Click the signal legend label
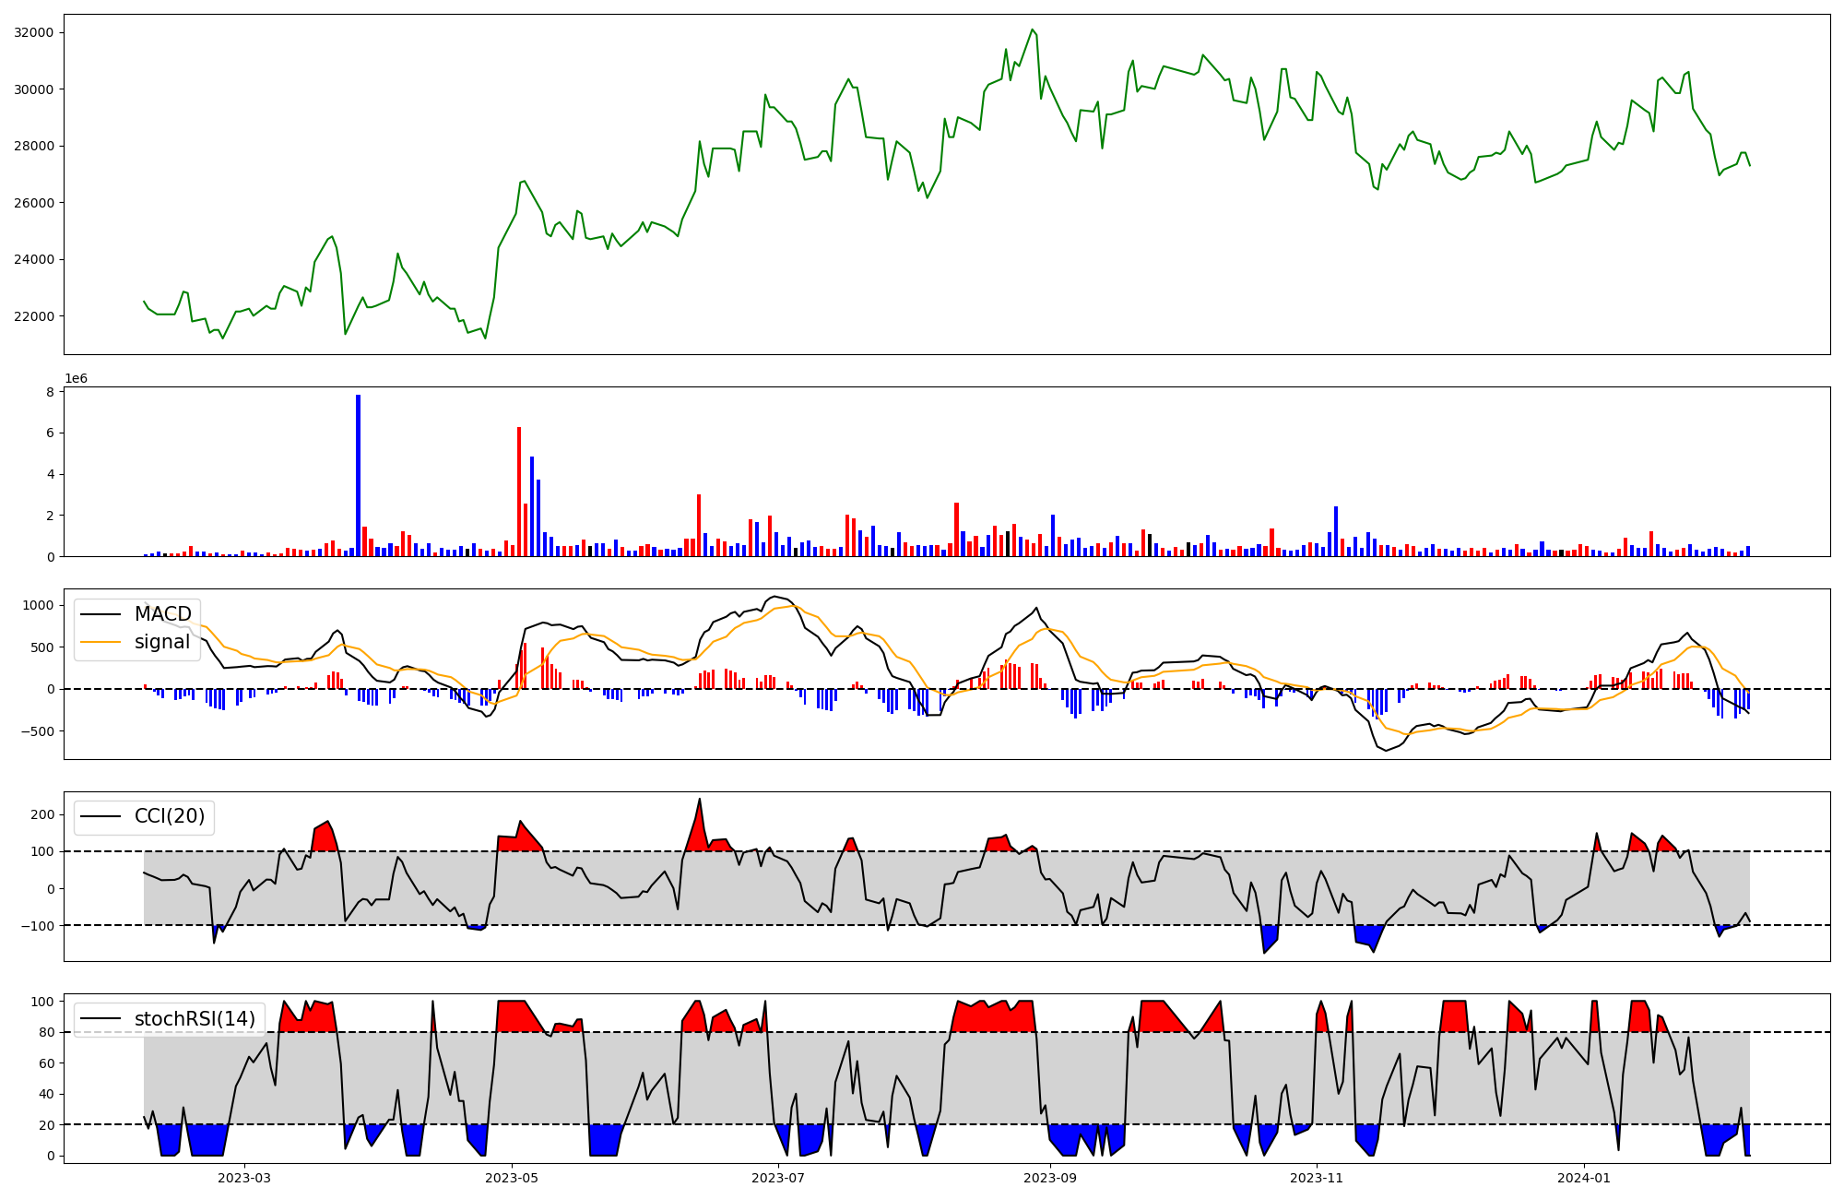The image size is (1844, 1199). point(162,642)
